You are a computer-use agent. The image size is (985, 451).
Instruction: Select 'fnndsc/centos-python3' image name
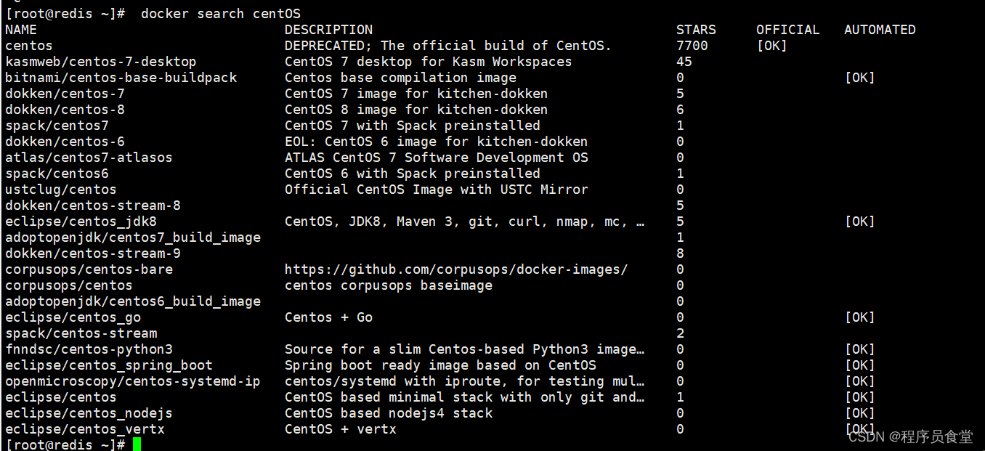(x=89, y=349)
